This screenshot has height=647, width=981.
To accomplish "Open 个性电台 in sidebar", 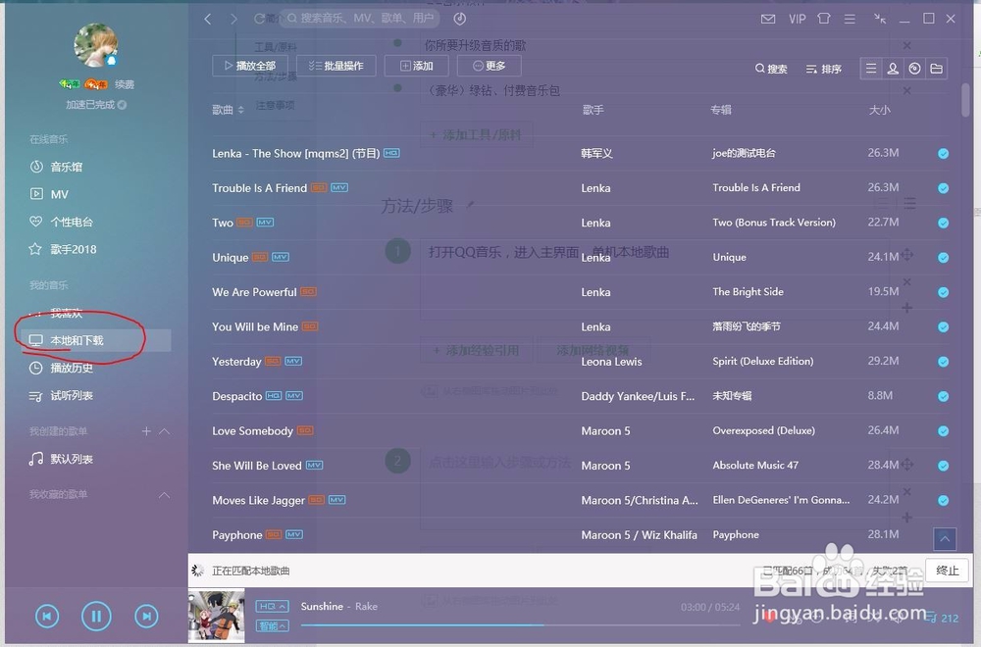I will [61, 222].
